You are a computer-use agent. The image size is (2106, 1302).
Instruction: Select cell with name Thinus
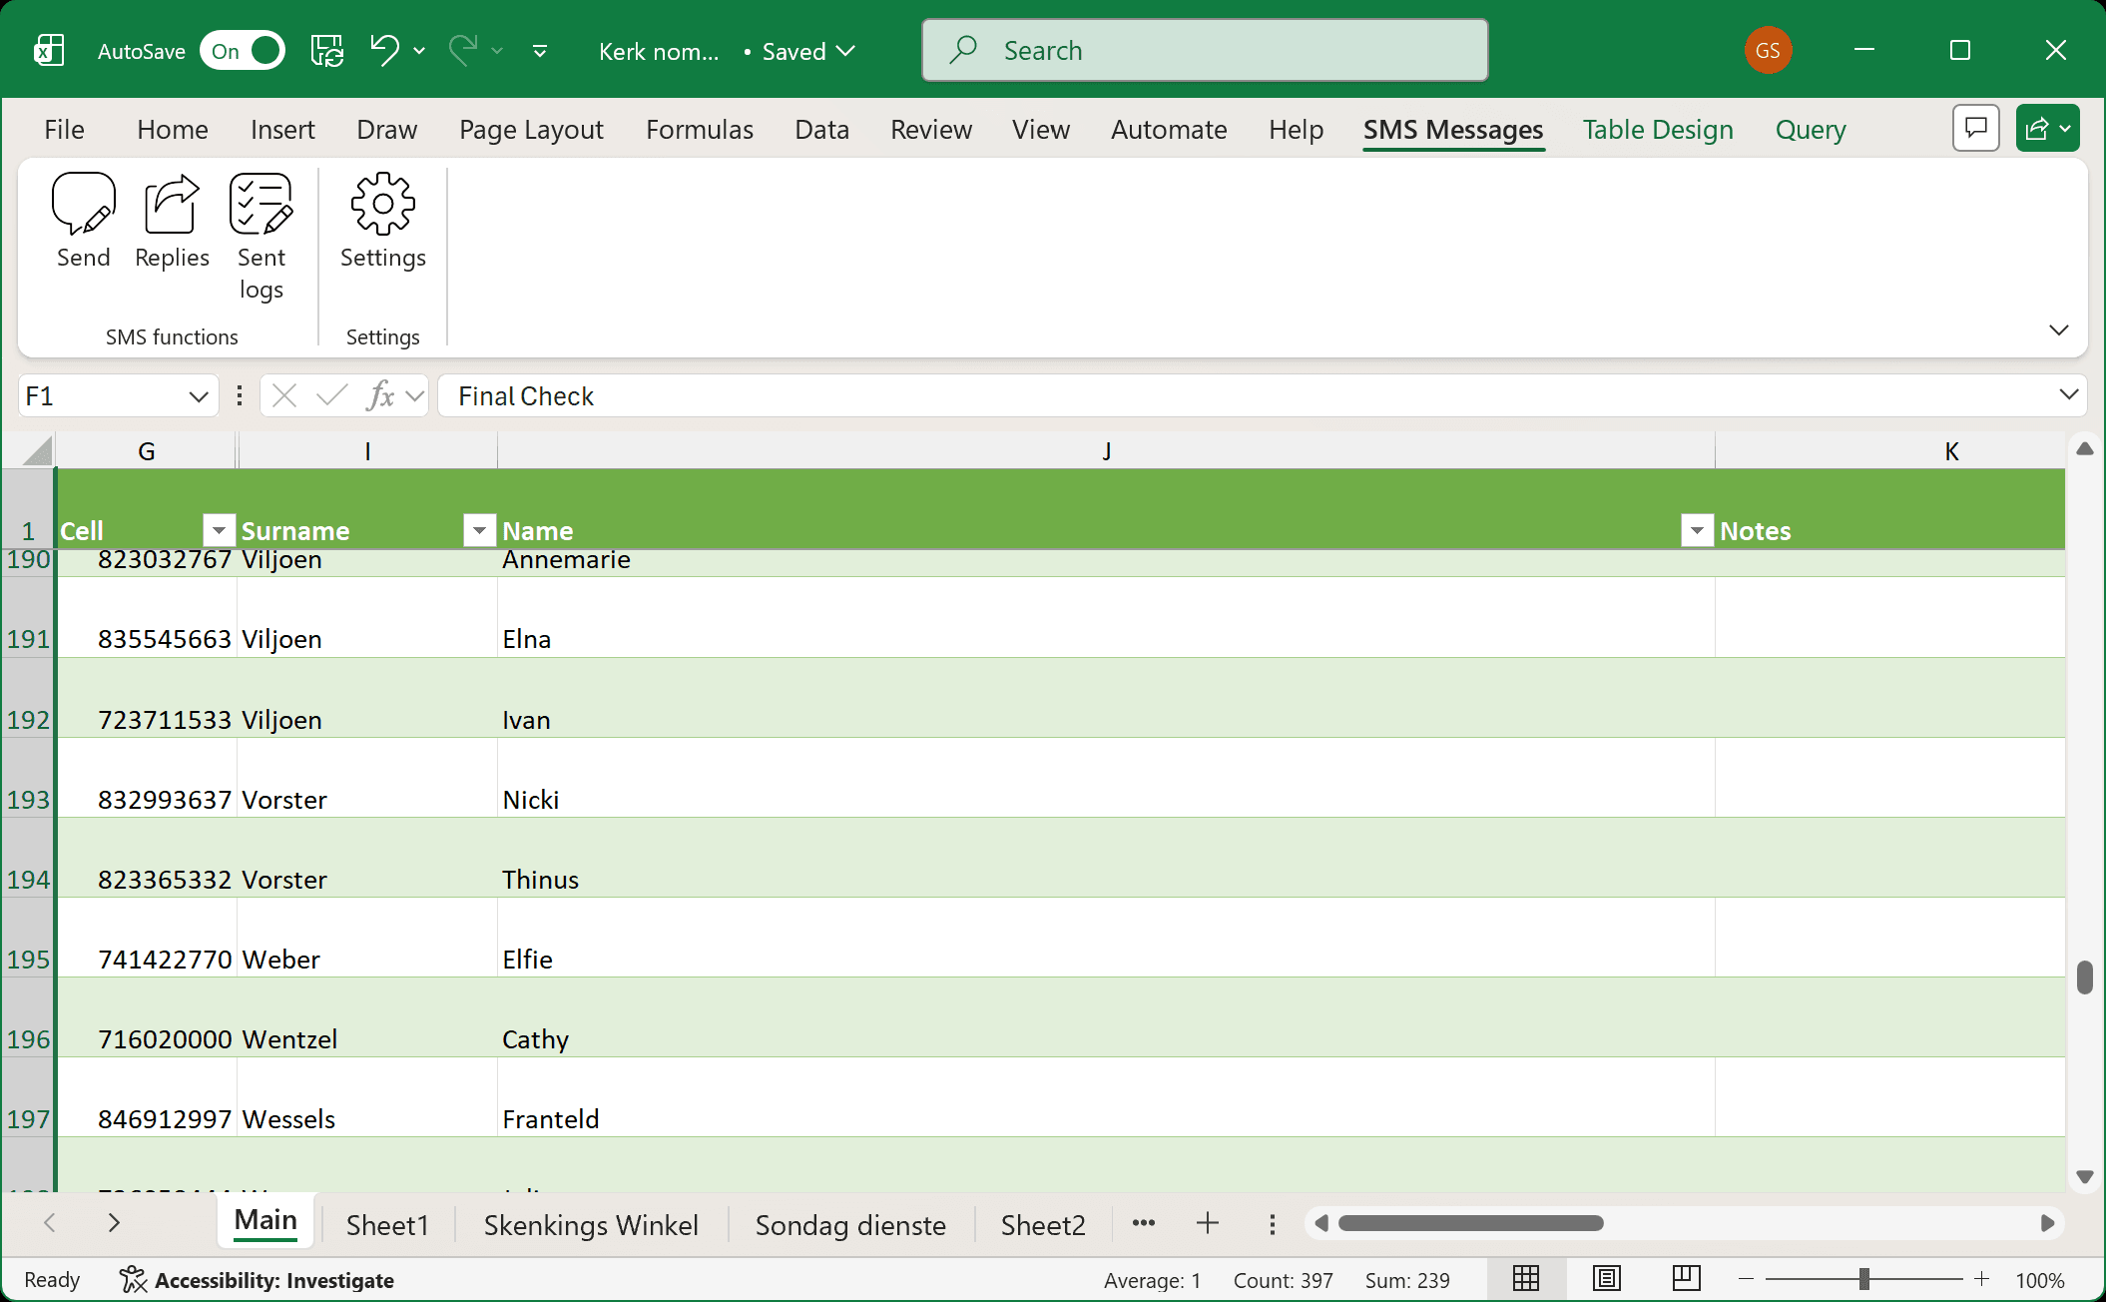coord(1106,858)
